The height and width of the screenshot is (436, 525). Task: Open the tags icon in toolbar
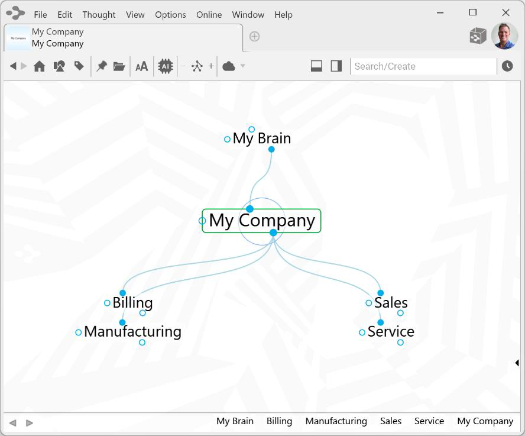[x=79, y=66]
